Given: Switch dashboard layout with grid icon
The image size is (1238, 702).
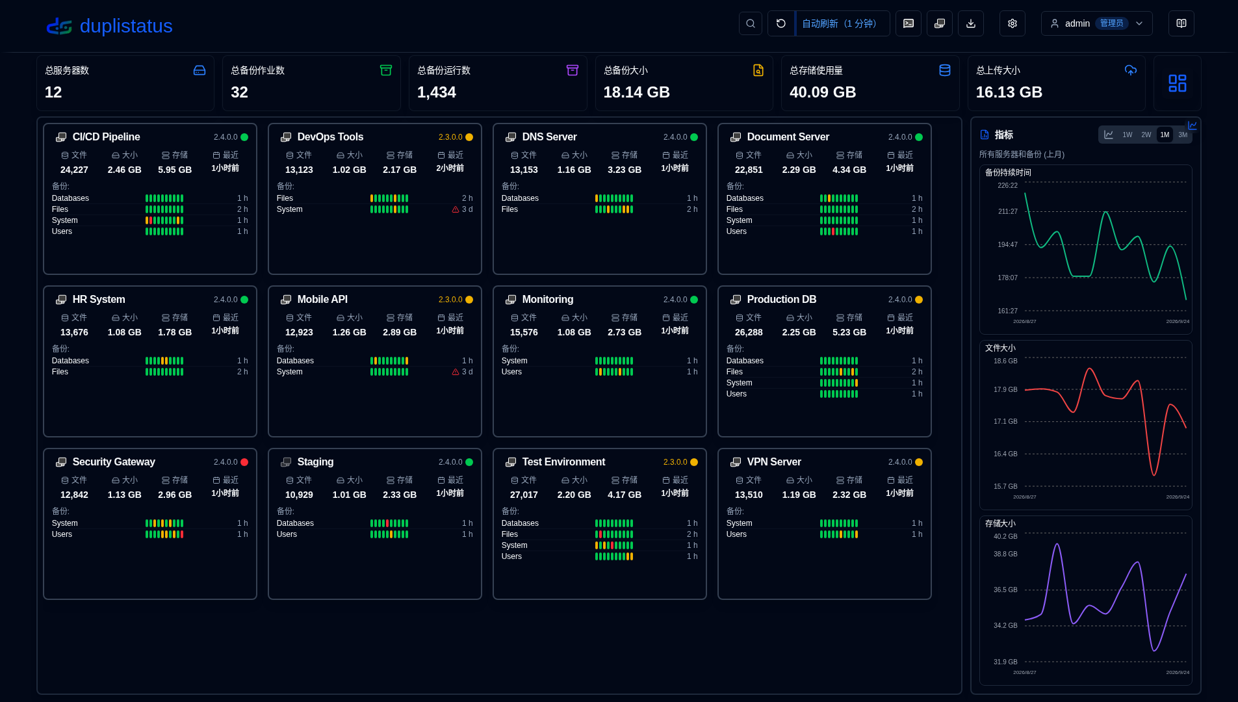Looking at the screenshot, I should 1178,83.
